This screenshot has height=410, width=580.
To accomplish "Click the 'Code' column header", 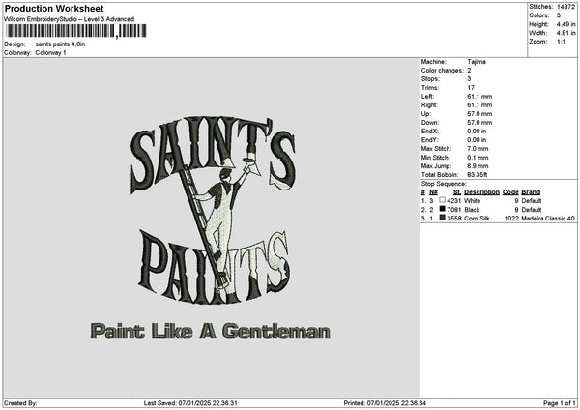I will point(510,192).
